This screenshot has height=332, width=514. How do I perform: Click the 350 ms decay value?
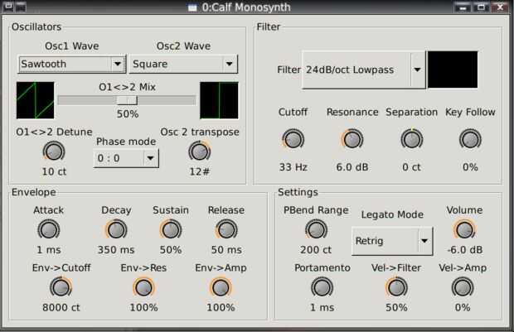[x=116, y=250]
